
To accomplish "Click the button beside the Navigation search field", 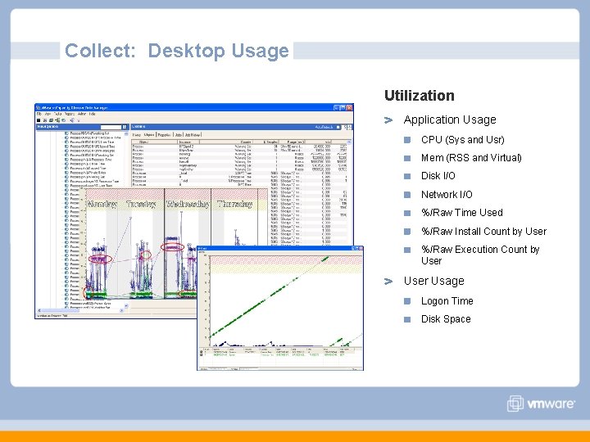I will pyautogui.click(x=125, y=127).
